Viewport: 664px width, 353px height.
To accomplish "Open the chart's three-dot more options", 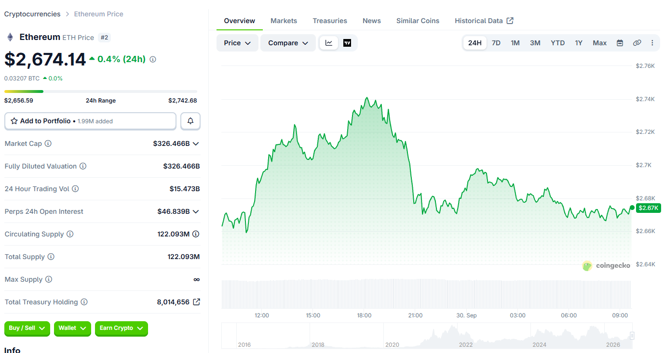I will coord(652,43).
